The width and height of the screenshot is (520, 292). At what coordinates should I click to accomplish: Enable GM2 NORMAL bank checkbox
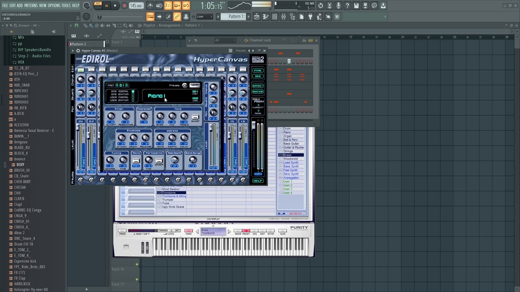coord(133,91)
